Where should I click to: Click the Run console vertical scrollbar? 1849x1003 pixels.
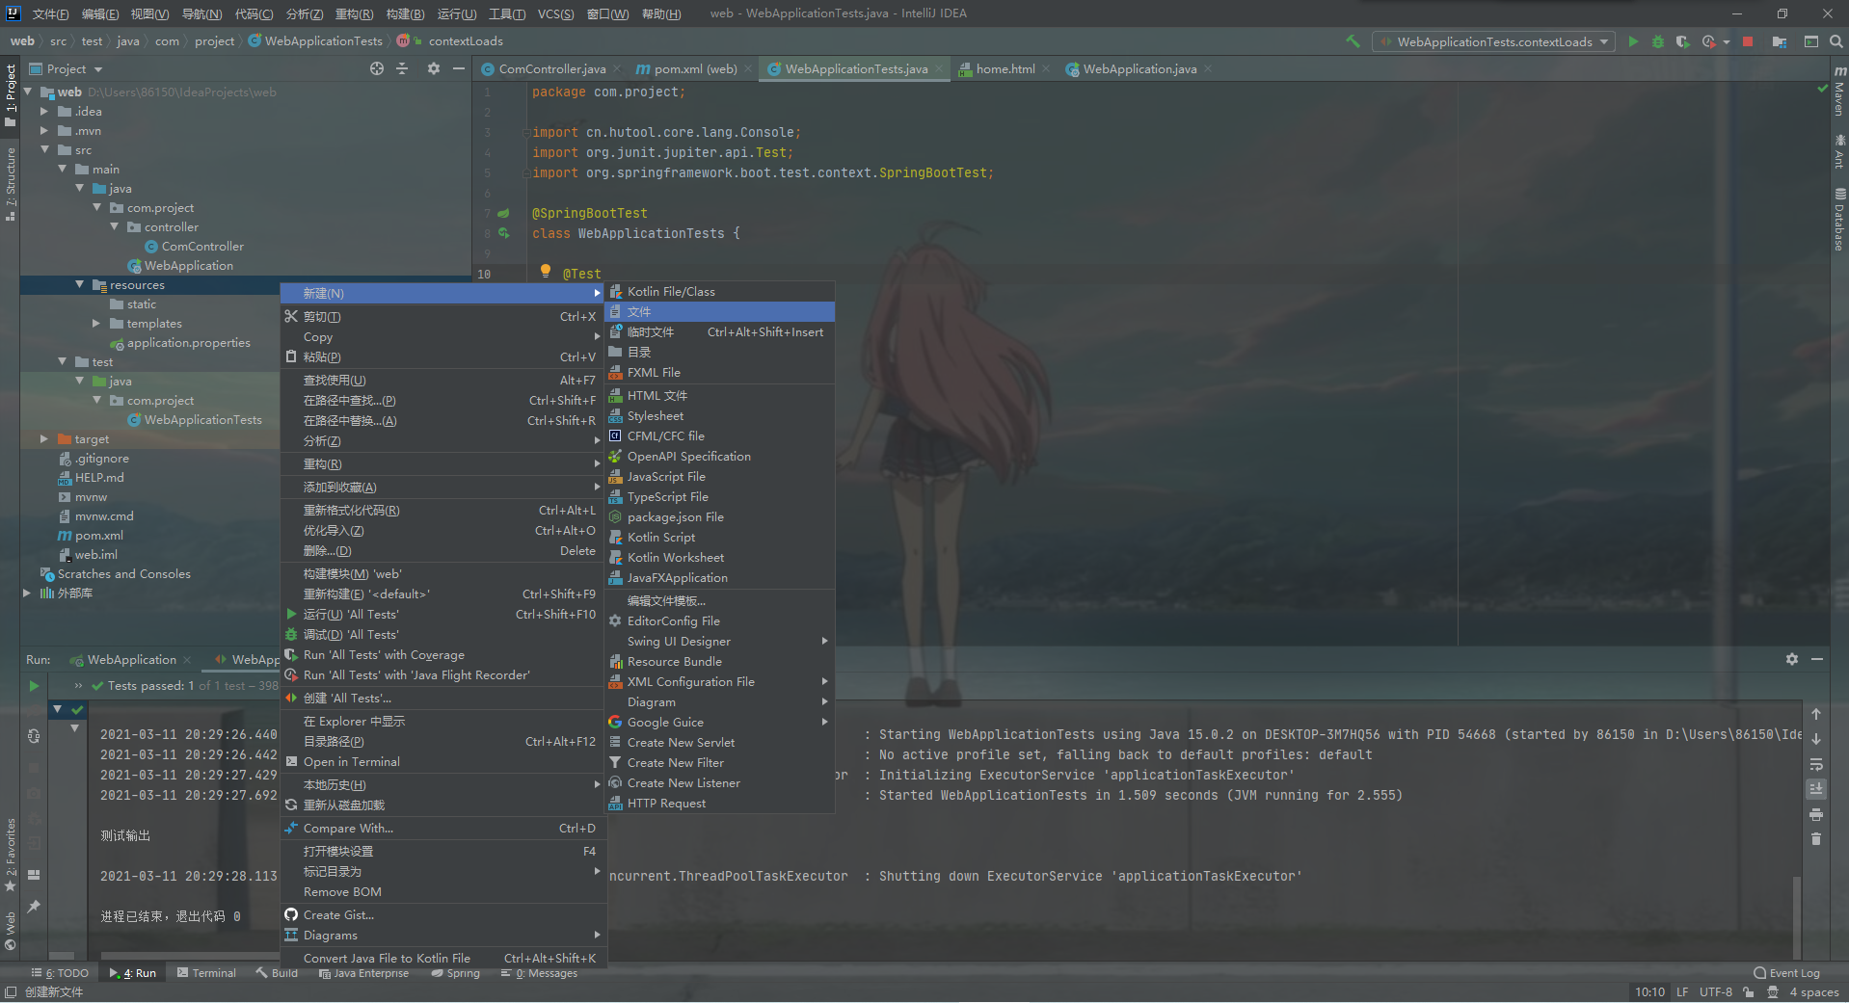tap(1797, 917)
